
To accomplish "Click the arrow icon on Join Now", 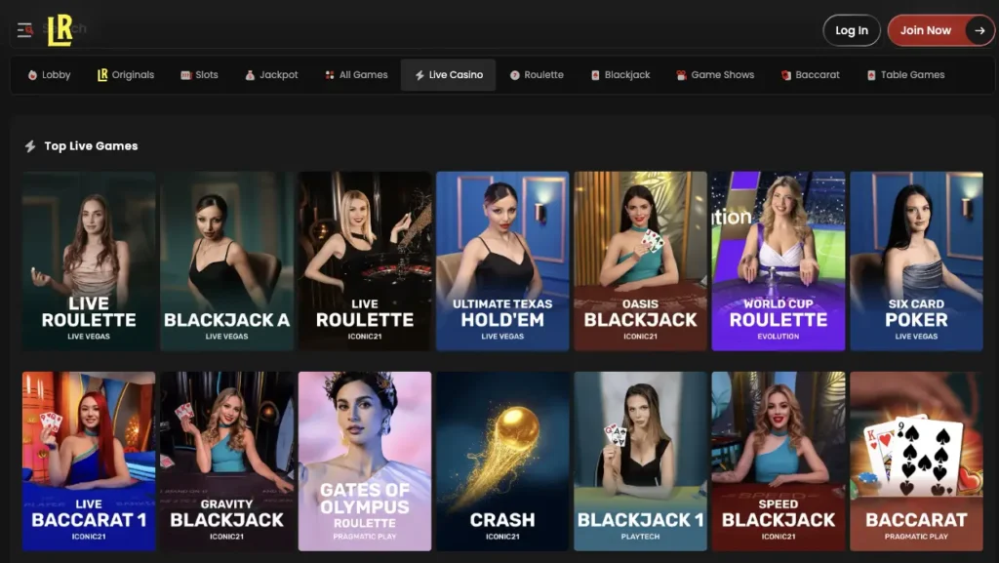I will pos(979,30).
